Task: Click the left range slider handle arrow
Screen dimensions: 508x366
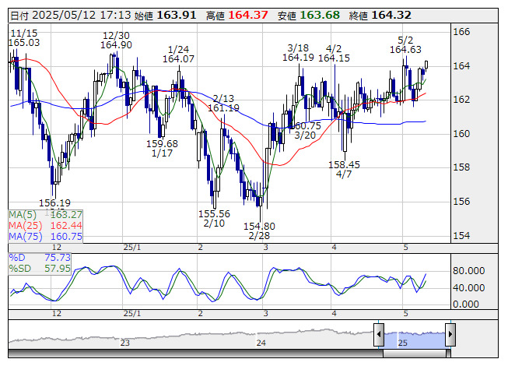Action: tap(379, 334)
